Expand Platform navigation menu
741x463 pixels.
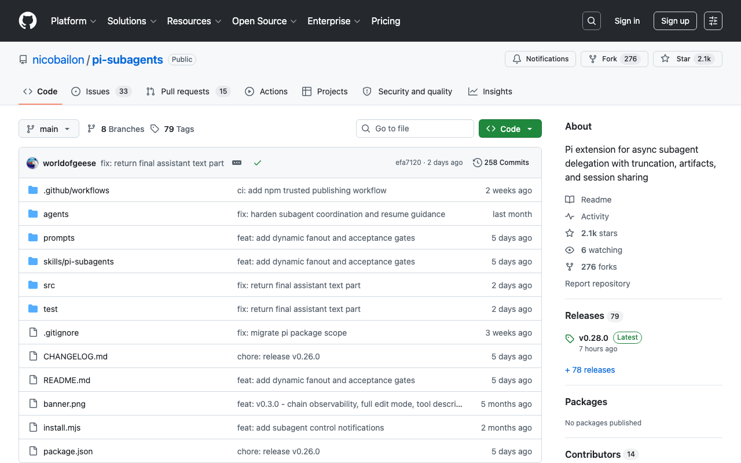tap(74, 21)
